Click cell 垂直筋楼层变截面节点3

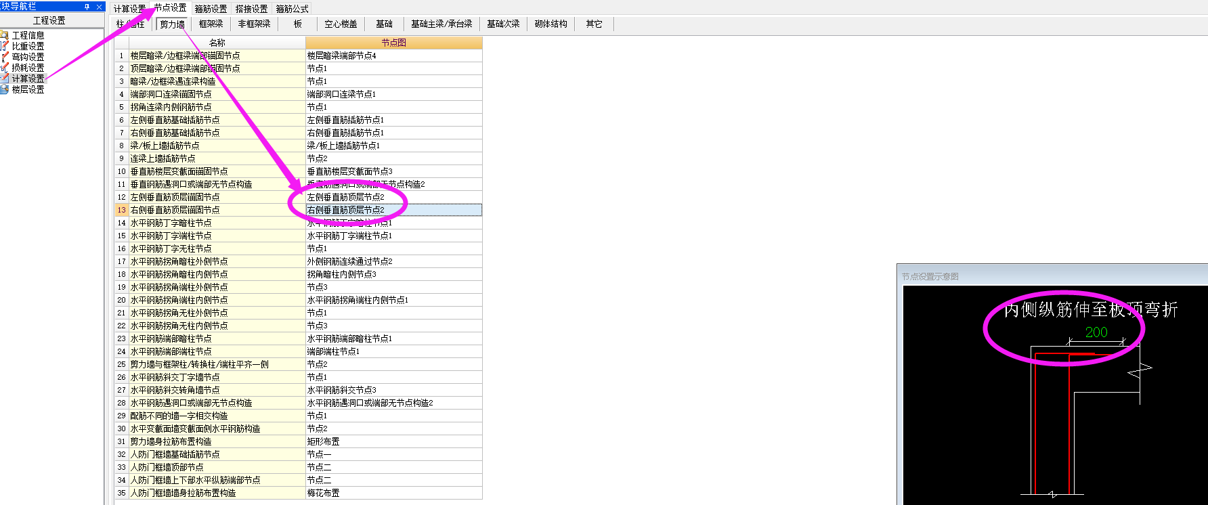pyautogui.click(x=393, y=171)
